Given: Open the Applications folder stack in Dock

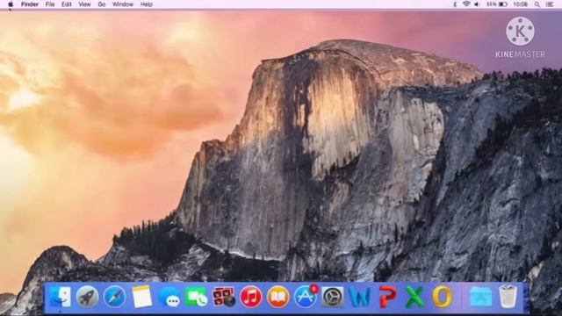Looking at the screenshot, I should (x=480, y=297).
